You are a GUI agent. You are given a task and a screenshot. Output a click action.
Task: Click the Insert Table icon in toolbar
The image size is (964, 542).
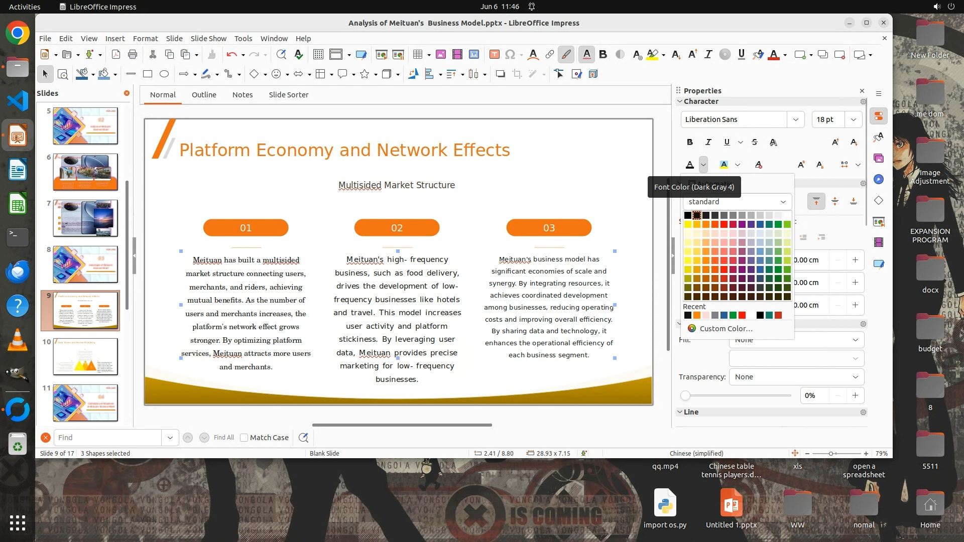point(417,55)
